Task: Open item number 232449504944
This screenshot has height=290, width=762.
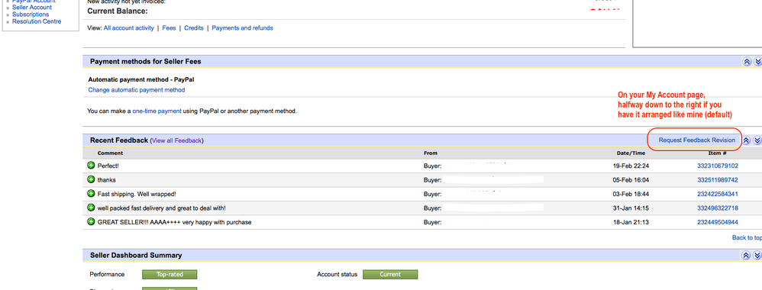Action: tap(718, 222)
